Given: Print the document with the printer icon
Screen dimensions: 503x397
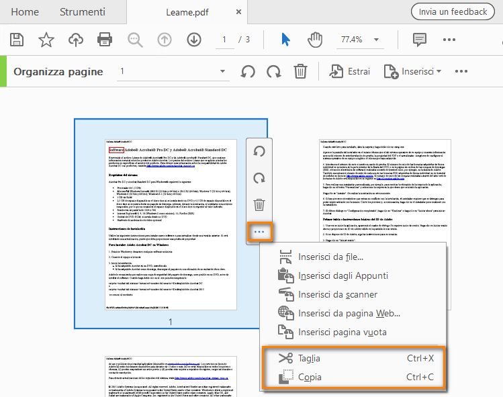Looking at the screenshot, I should point(105,40).
